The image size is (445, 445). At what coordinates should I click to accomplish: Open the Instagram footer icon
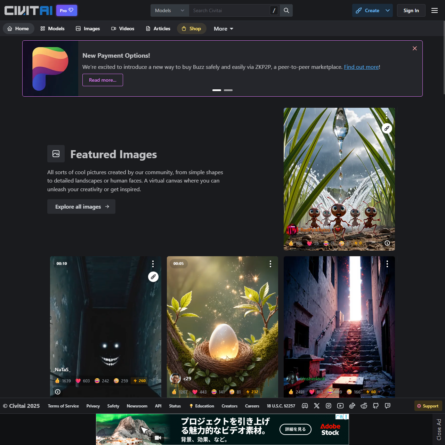pos(329,406)
